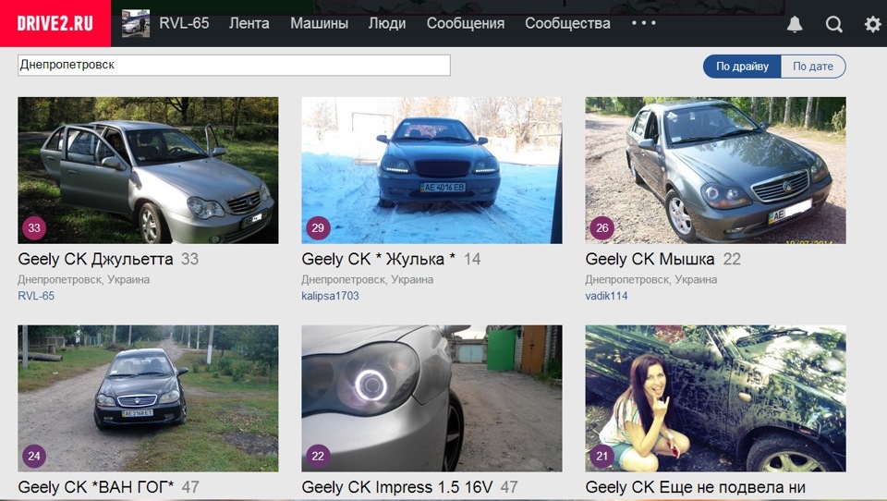
Task: Click the gray 33 count beside Джульетта
Action: click(189, 259)
